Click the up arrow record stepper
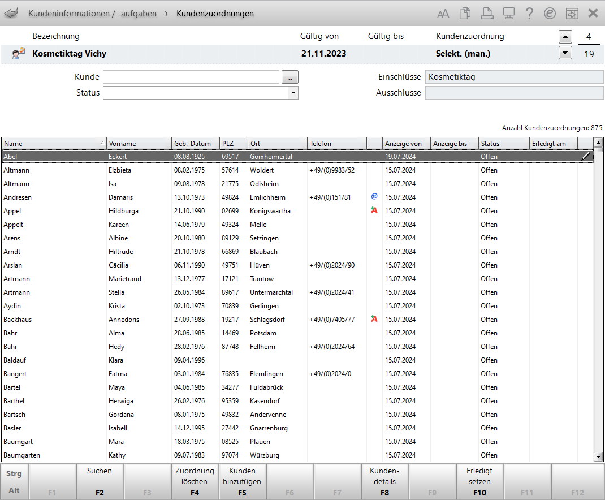 point(565,37)
